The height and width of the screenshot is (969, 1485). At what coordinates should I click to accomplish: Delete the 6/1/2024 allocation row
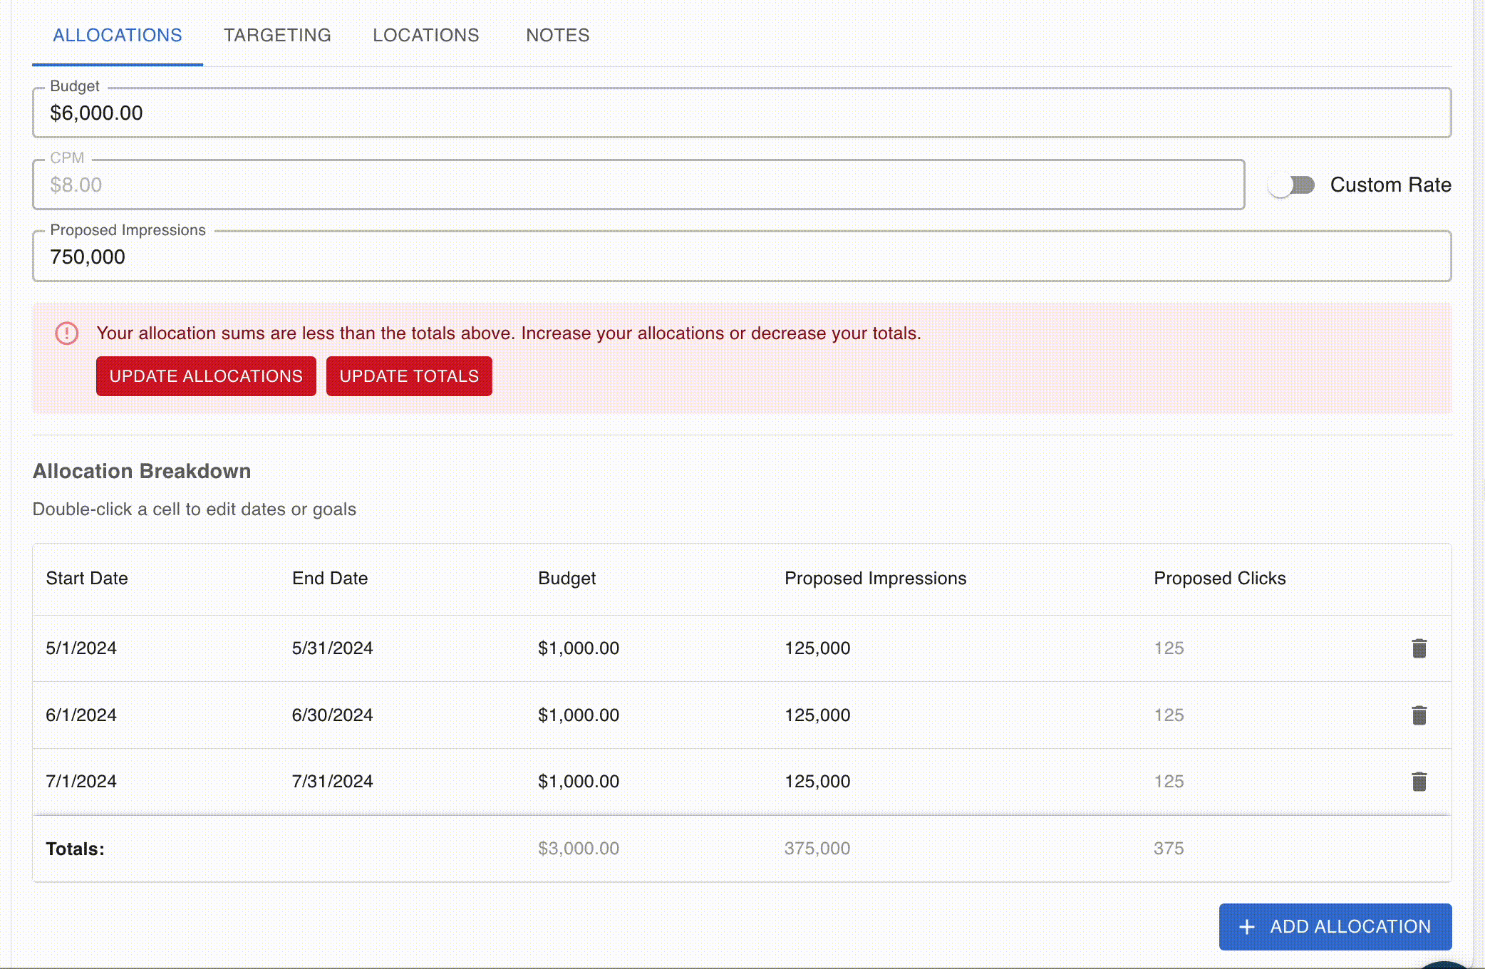click(1419, 715)
